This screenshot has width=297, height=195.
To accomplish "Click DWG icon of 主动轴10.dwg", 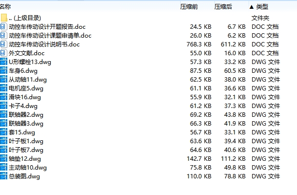I will pos(3,168).
